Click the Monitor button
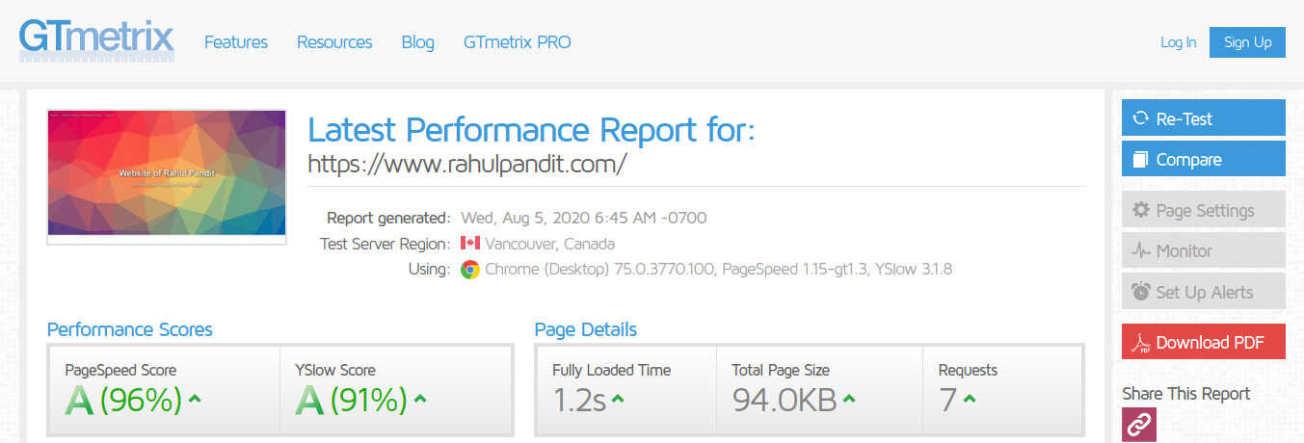This screenshot has height=443, width=1304. 1203,250
